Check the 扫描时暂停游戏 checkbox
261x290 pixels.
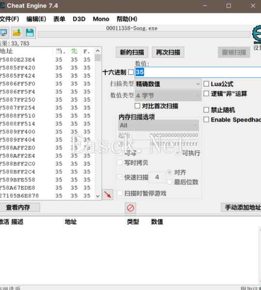120,193
